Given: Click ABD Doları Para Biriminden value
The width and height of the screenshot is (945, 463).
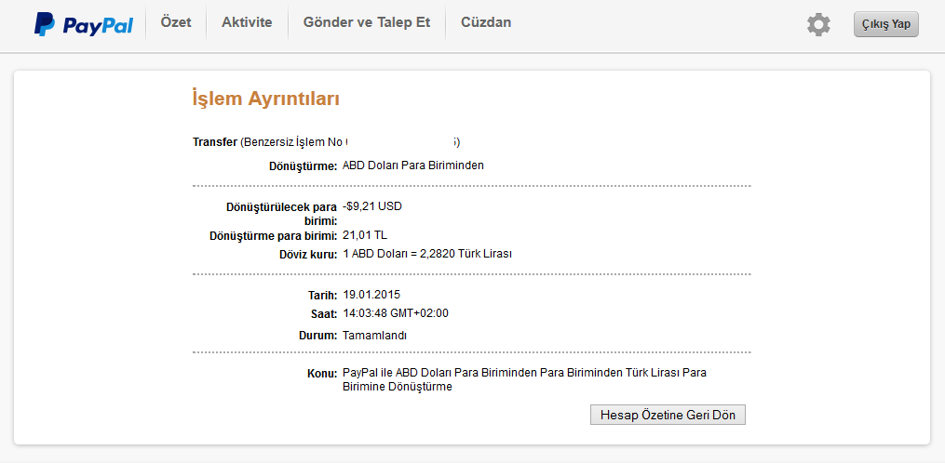Looking at the screenshot, I should 413,165.
